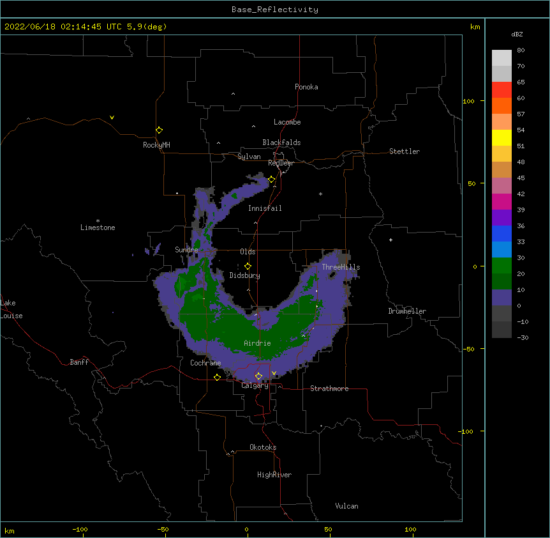Click the magenta 42-39 dBZ legend swatch
Image resolution: width=550 pixels, height=538 pixels.
tap(502, 201)
